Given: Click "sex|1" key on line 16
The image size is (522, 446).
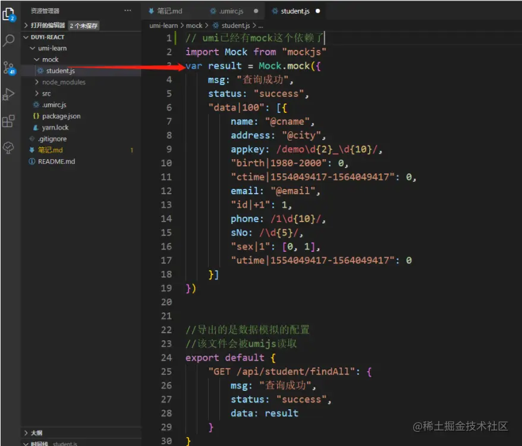Looking at the screenshot, I should 250,246.
